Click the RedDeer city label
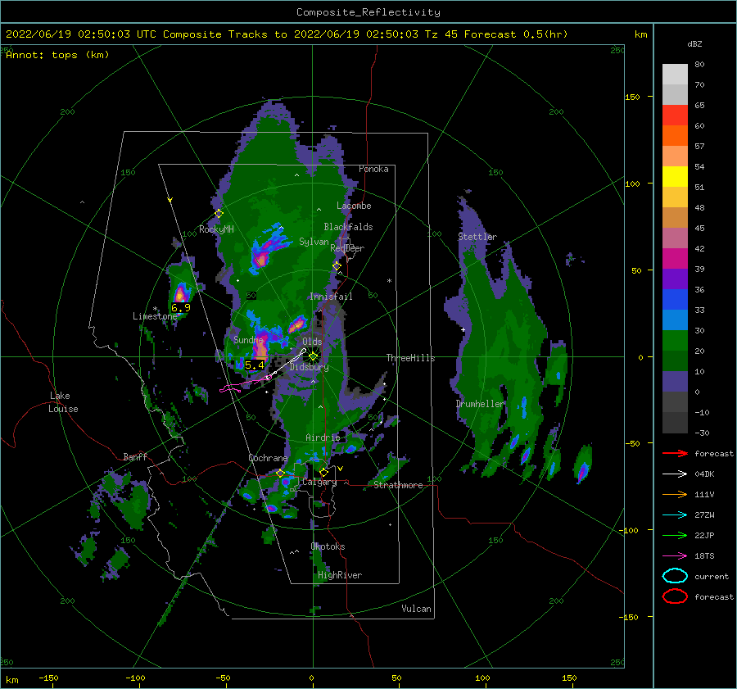 pyautogui.click(x=347, y=248)
